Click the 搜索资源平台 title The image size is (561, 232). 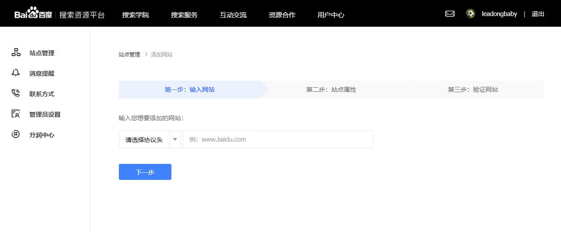pyautogui.click(x=82, y=15)
